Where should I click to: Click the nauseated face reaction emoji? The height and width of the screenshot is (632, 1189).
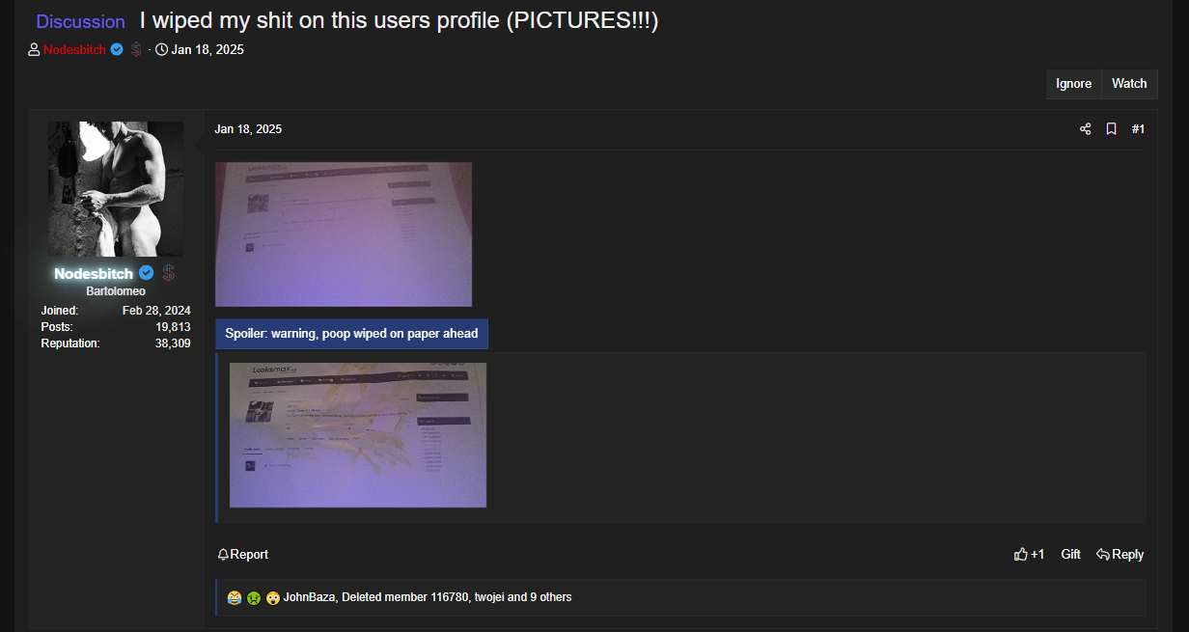tap(253, 598)
